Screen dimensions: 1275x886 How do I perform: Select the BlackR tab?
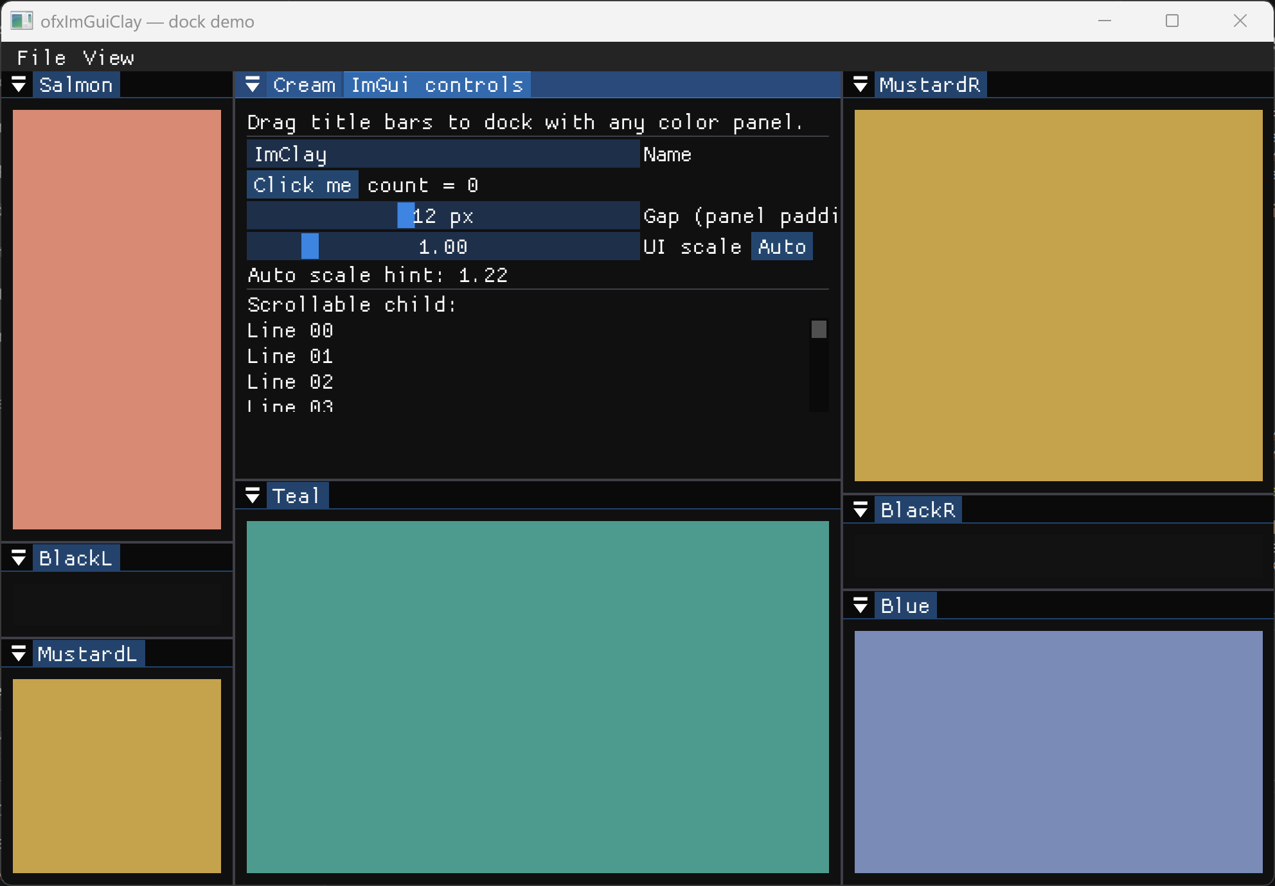click(918, 510)
